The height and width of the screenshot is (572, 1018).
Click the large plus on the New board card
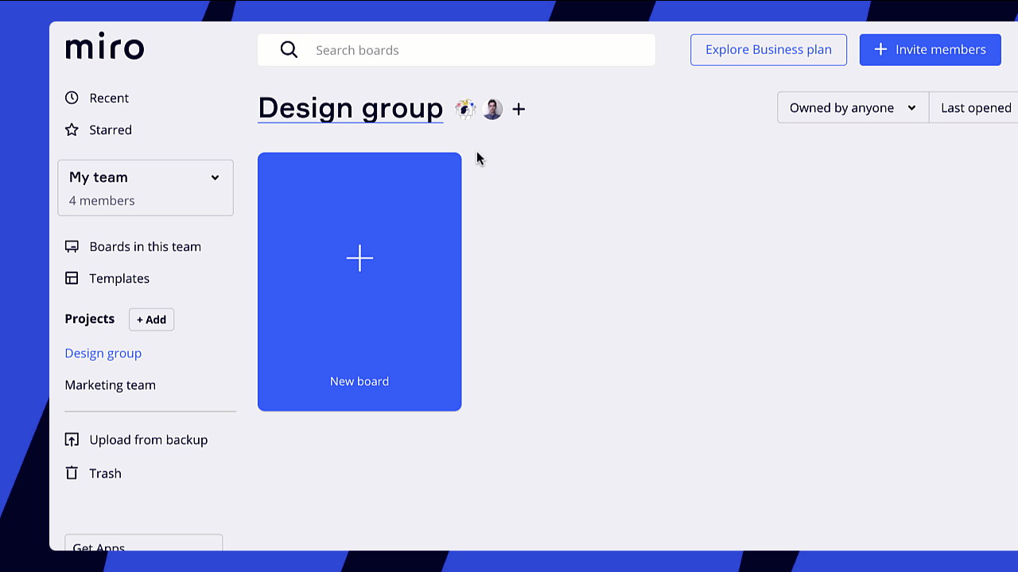pos(359,258)
